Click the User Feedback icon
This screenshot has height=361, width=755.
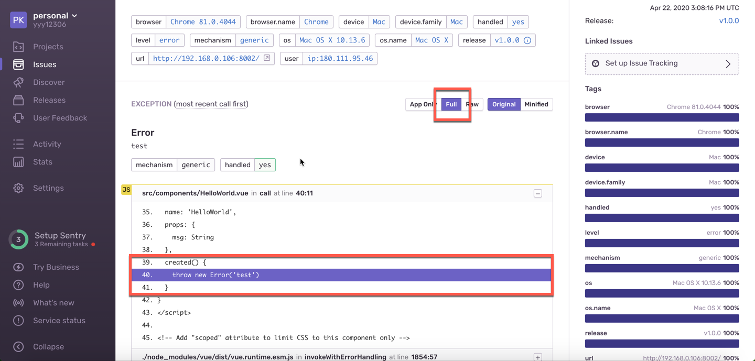point(18,118)
